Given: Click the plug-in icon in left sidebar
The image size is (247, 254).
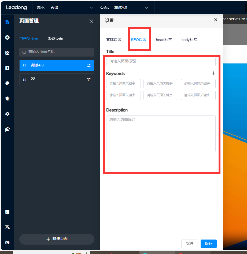Looking at the screenshot, I should point(7,129).
